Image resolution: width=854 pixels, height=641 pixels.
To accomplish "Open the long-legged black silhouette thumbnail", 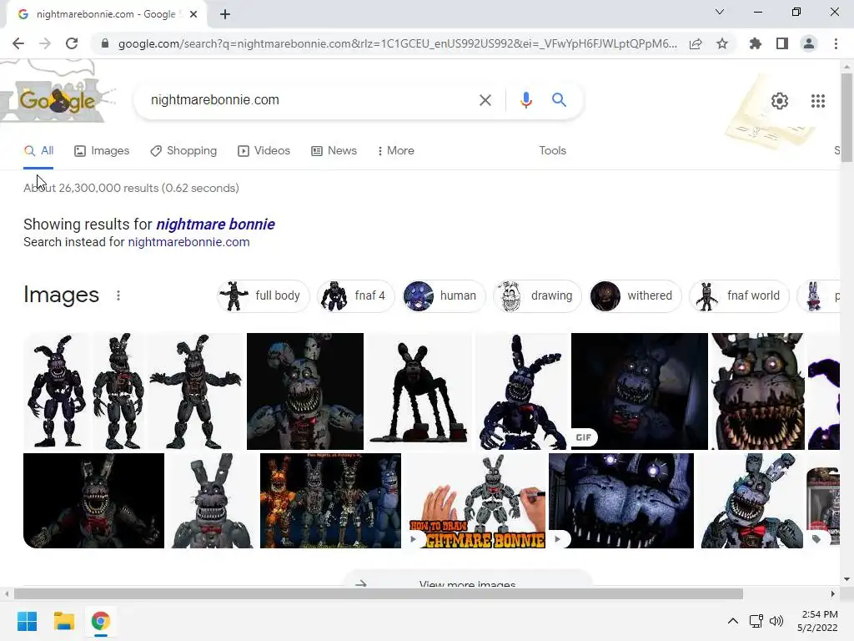I will pyautogui.click(x=419, y=391).
